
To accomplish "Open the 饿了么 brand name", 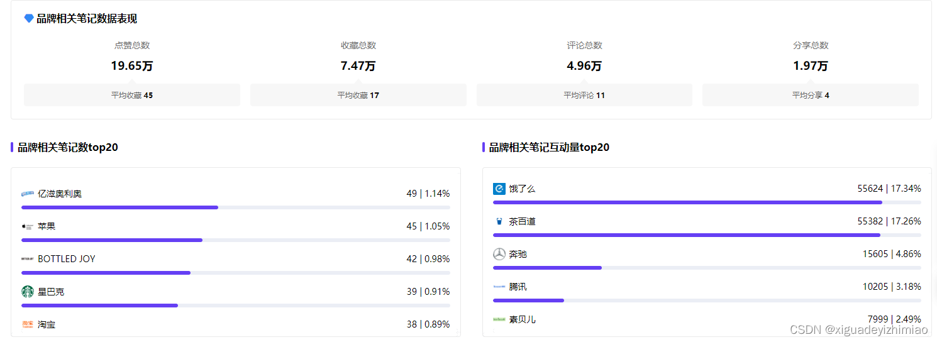I will [x=523, y=189].
